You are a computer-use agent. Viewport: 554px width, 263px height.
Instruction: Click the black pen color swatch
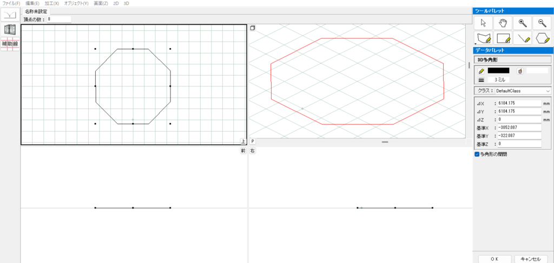coord(498,70)
